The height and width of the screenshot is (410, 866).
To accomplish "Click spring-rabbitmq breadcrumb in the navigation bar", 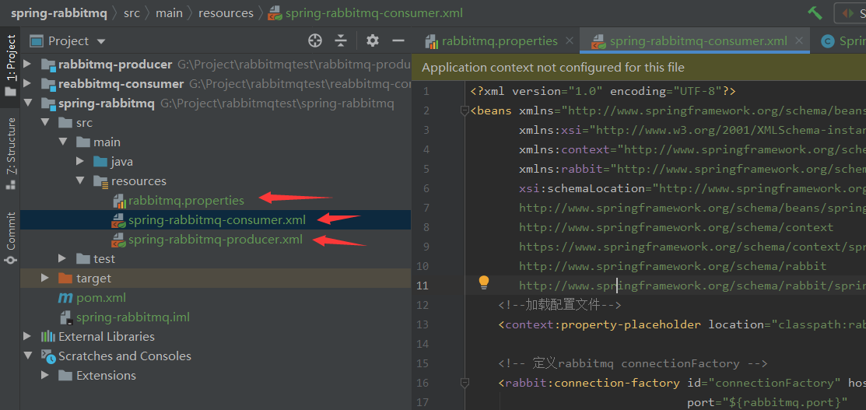I will [x=58, y=12].
